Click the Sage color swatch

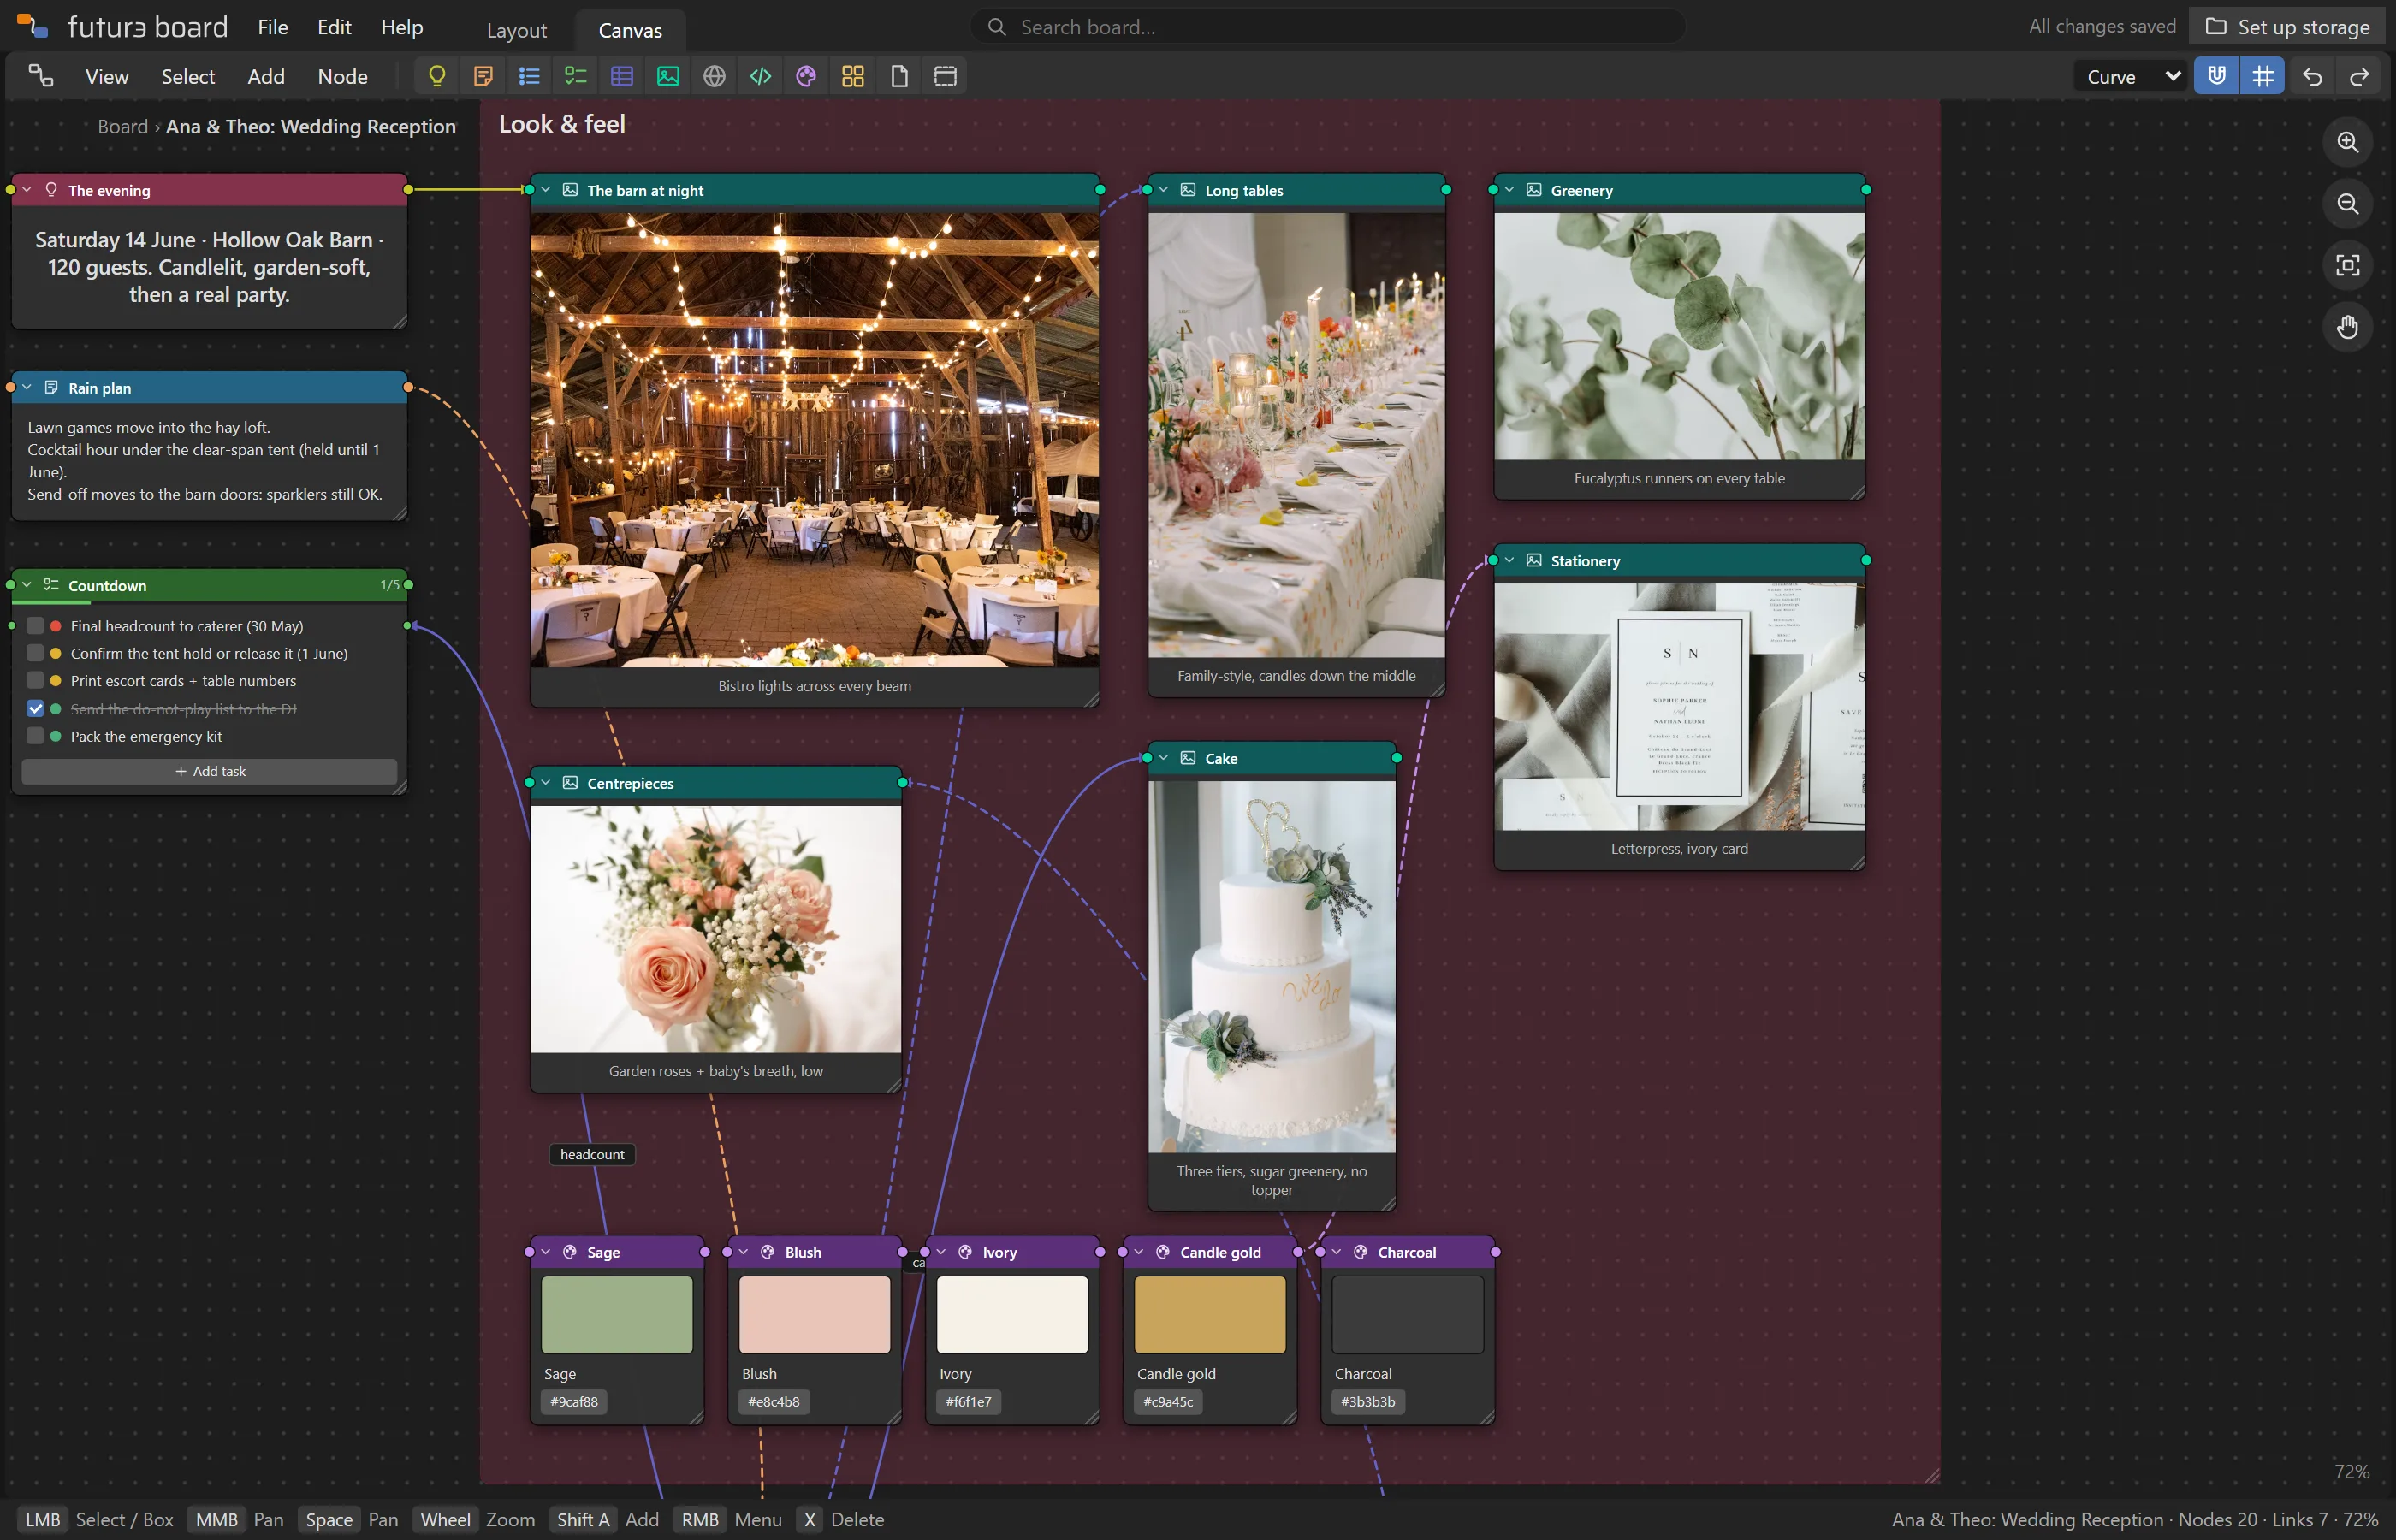pyautogui.click(x=617, y=1315)
